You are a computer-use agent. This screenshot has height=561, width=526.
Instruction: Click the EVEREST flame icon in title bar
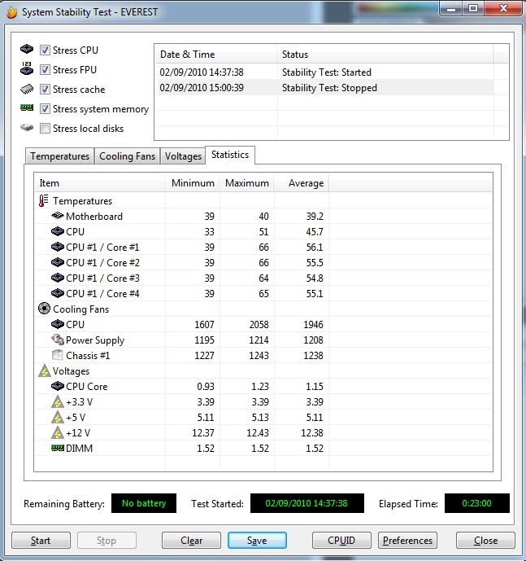pyautogui.click(x=12, y=12)
